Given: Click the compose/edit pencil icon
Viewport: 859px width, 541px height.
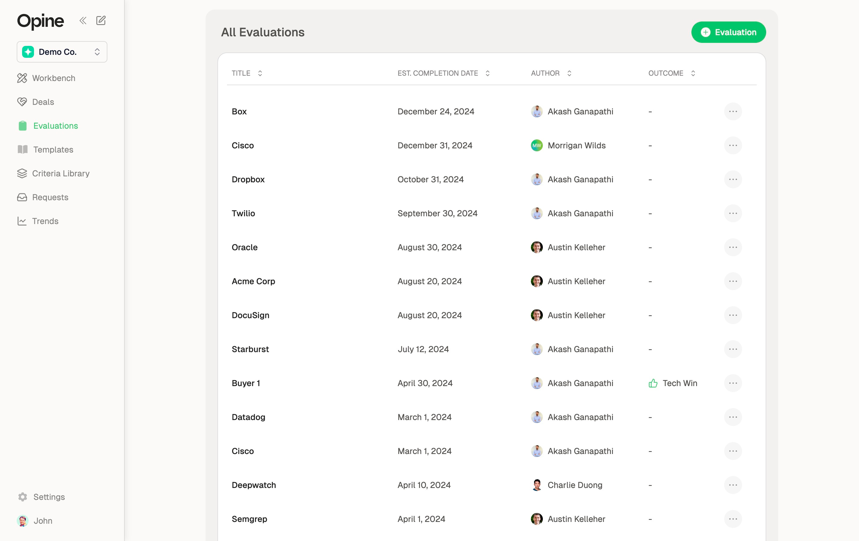Looking at the screenshot, I should tap(101, 21).
